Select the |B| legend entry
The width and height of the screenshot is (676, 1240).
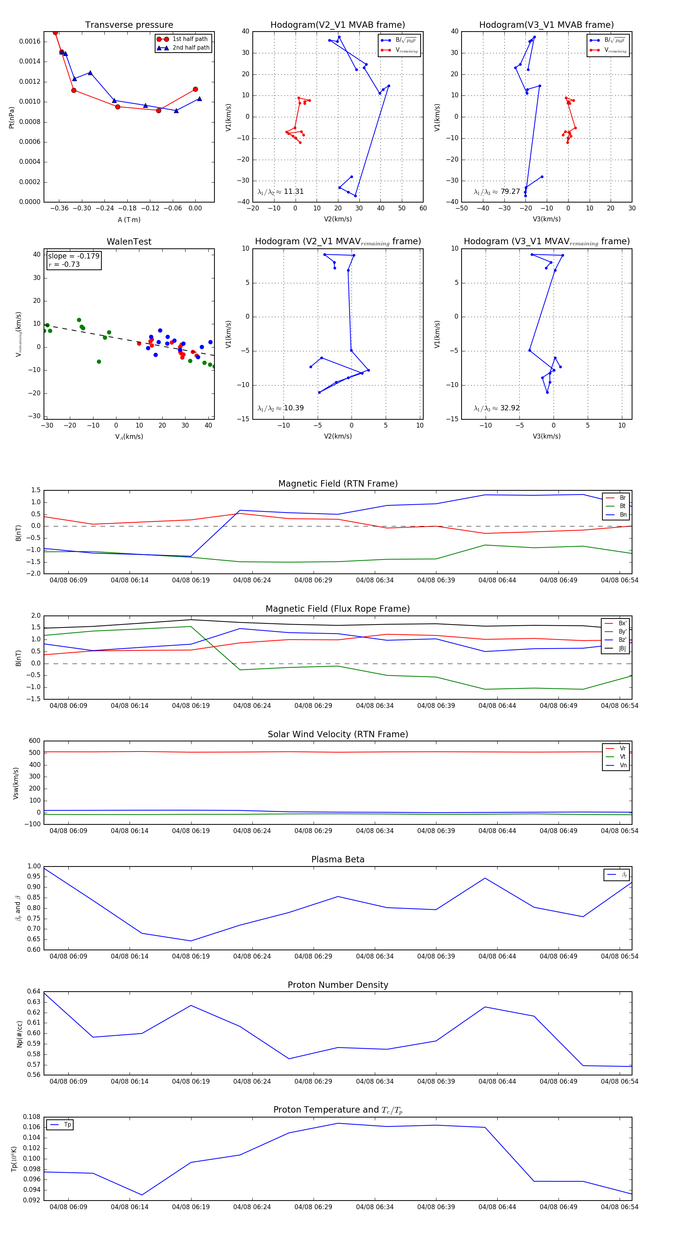point(616,649)
